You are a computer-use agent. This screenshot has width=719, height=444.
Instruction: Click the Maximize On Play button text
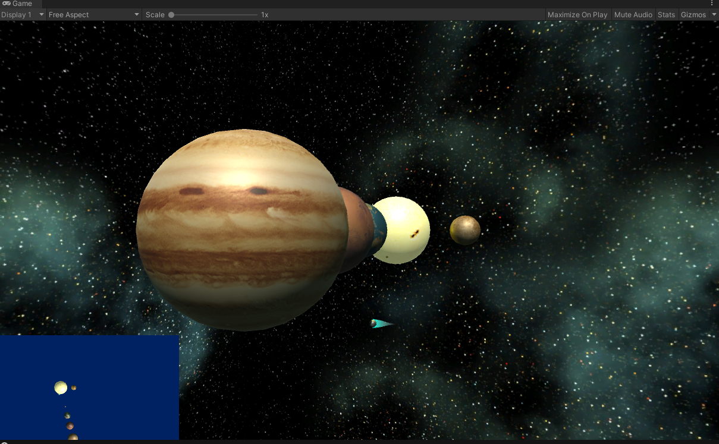coord(577,14)
